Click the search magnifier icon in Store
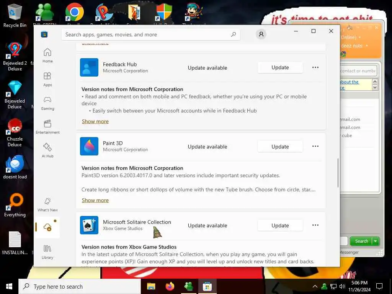The image size is (392, 294). (x=234, y=34)
